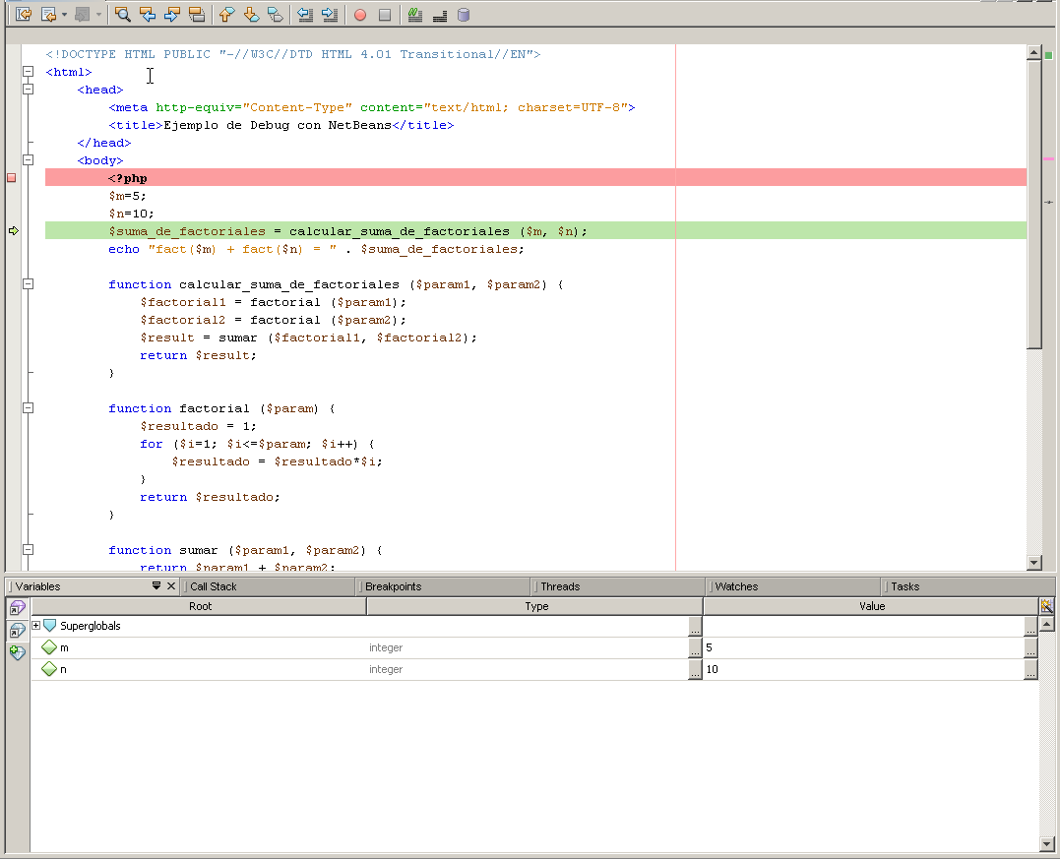This screenshot has height=859, width=1060.
Task: Start macro recording with red circle button
Action: pyautogui.click(x=360, y=15)
